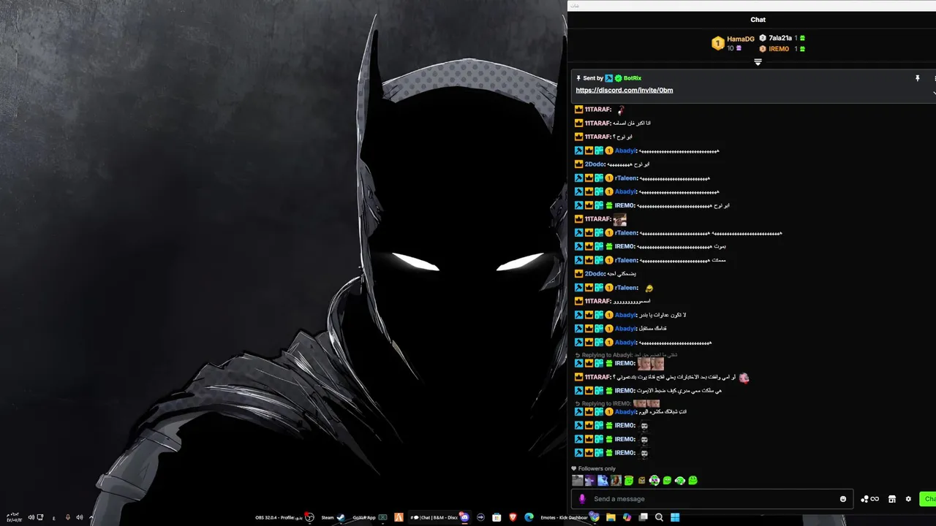Click the Chat panel title
This screenshot has height=526, width=936.
click(x=758, y=20)
